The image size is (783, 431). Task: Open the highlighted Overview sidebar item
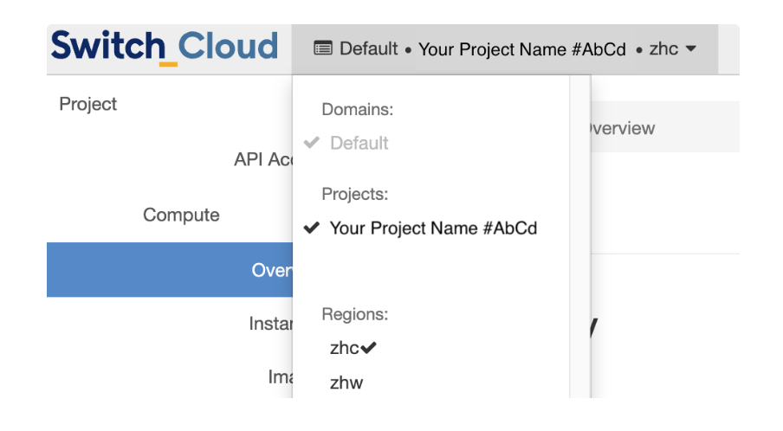170,270
